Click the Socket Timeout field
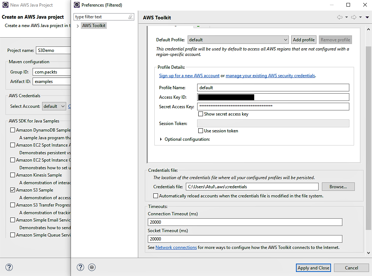Viewport: 372px width, 276px height. pyautogui.click(x=245, y=239)
